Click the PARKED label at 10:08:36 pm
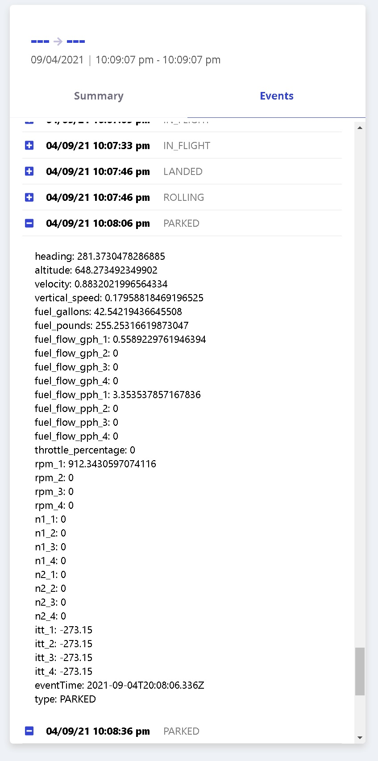This screenshot has width=378, height=761. pyautogui.click(x=181, y=731)
